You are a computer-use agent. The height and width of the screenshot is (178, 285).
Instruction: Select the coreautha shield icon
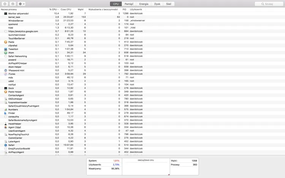pyautogui.click(x=6, y=117)
